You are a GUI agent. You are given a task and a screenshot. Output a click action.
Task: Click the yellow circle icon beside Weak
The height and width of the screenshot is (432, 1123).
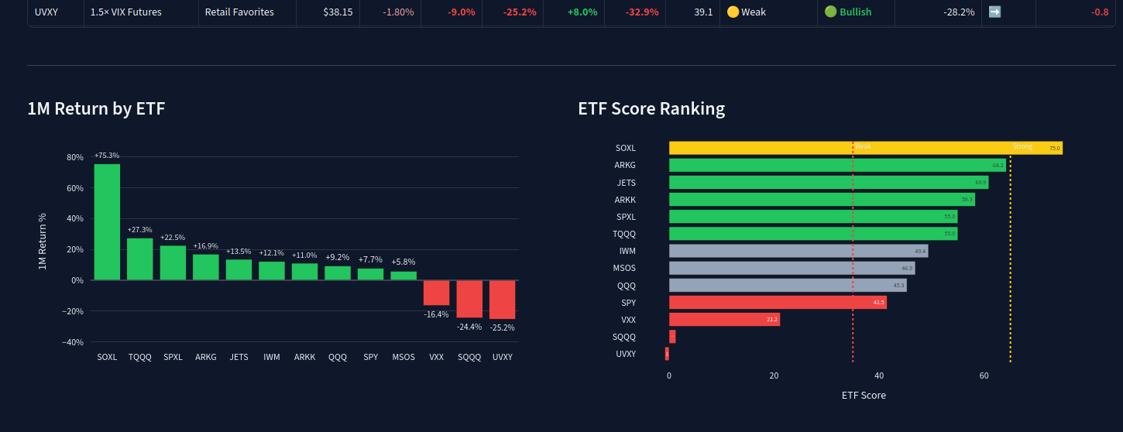click(733, 12)
